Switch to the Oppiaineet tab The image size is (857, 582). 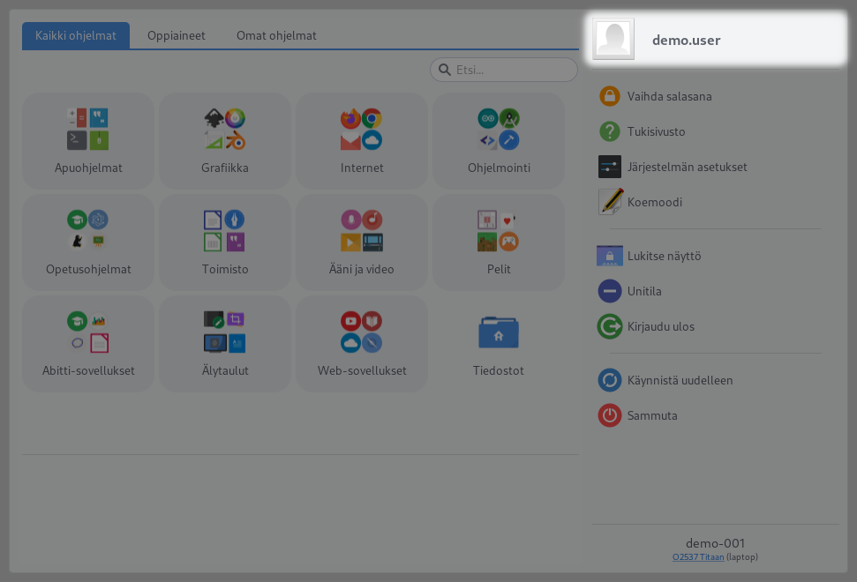[177, 36]
